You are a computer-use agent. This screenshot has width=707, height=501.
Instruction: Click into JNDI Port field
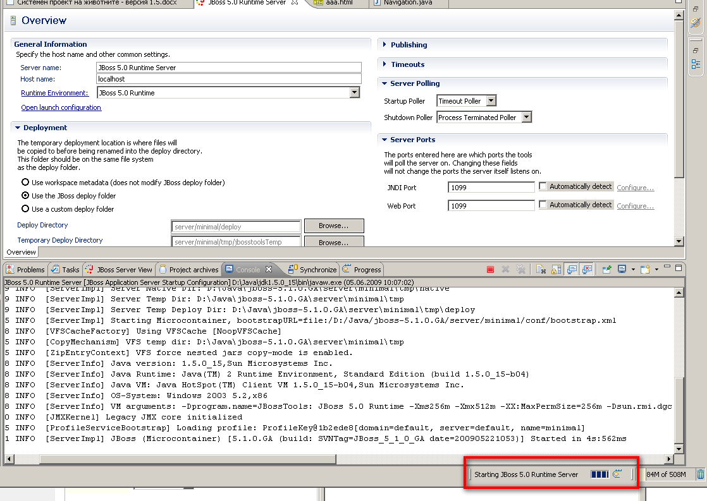pos(491,188)
